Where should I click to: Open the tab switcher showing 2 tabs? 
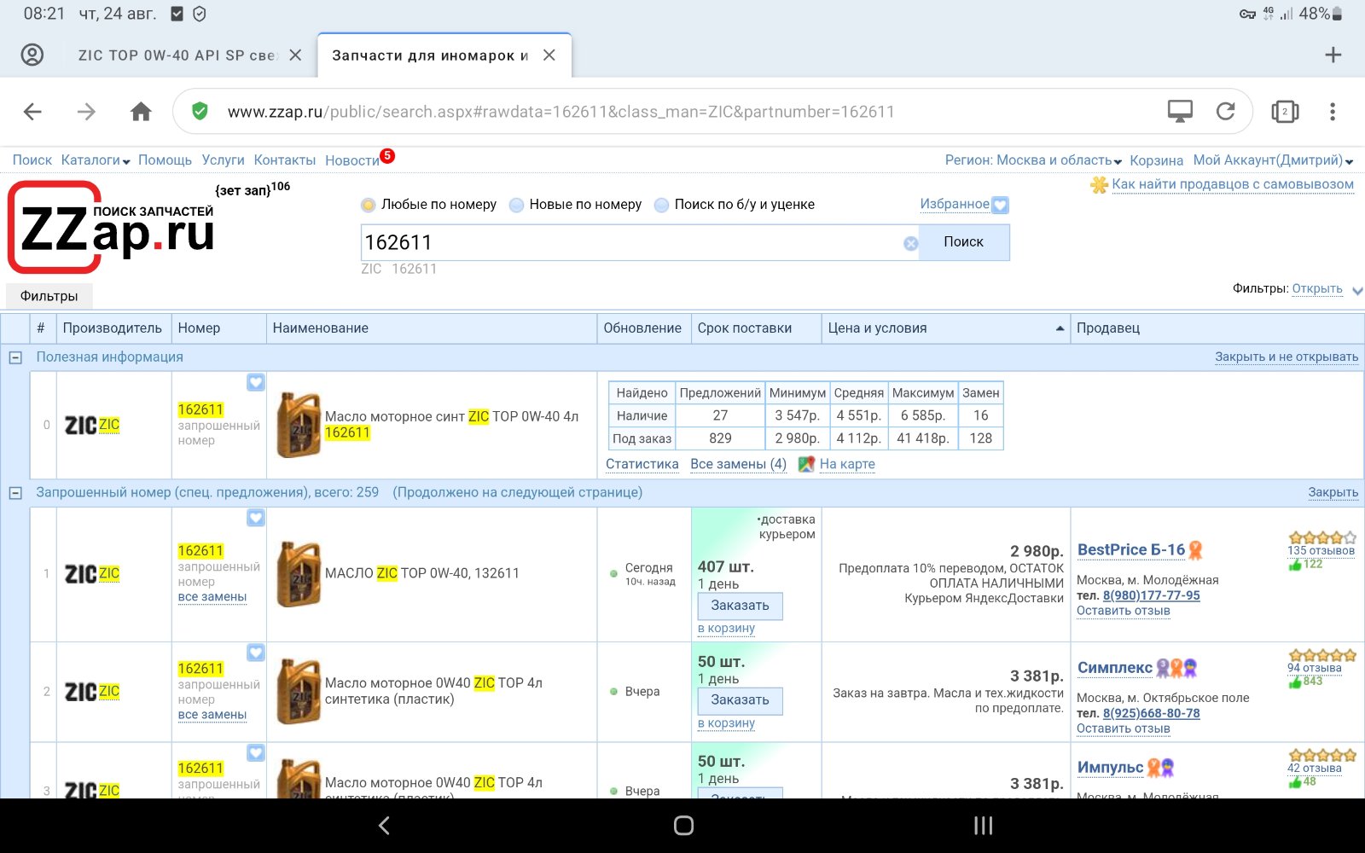coord(1285,111)
